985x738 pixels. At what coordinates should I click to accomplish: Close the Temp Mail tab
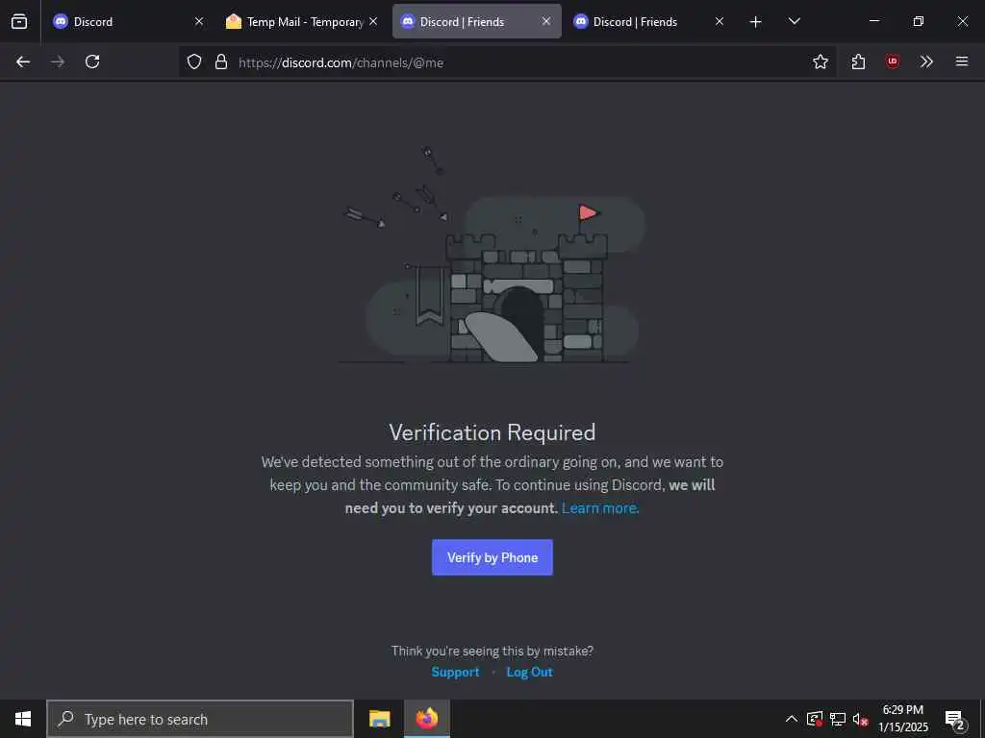(373, 21)
